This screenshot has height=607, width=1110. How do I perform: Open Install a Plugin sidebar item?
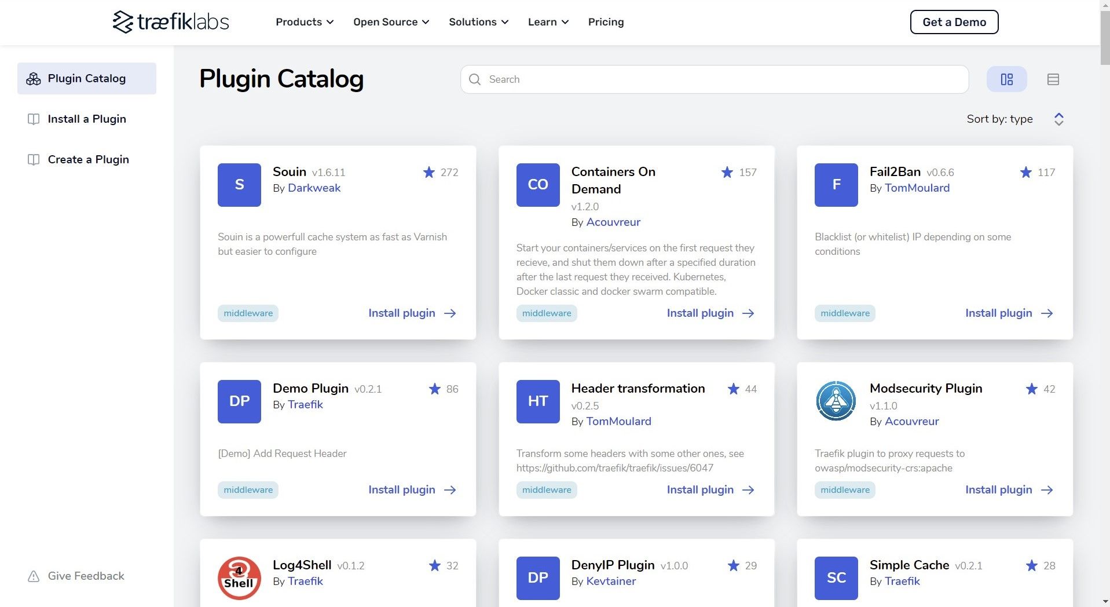tap(87, 119)
